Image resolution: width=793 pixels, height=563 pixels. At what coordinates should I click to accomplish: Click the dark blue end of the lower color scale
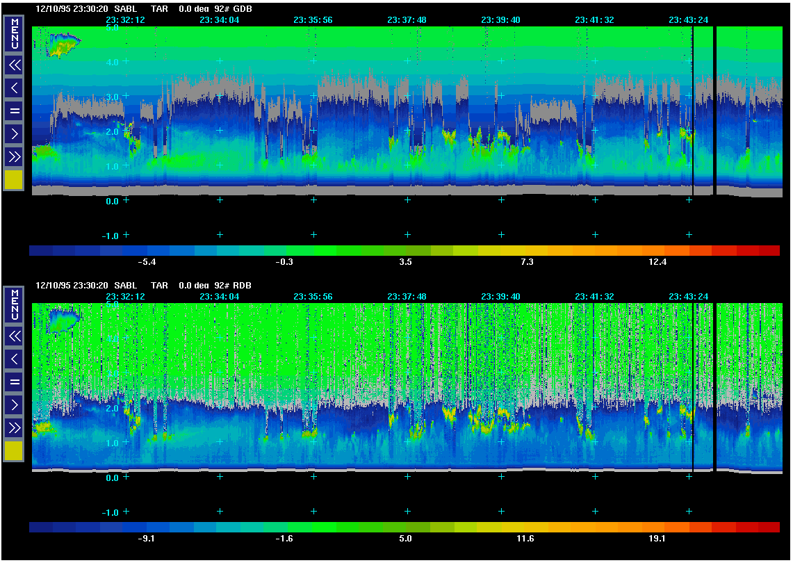point(42,528)
